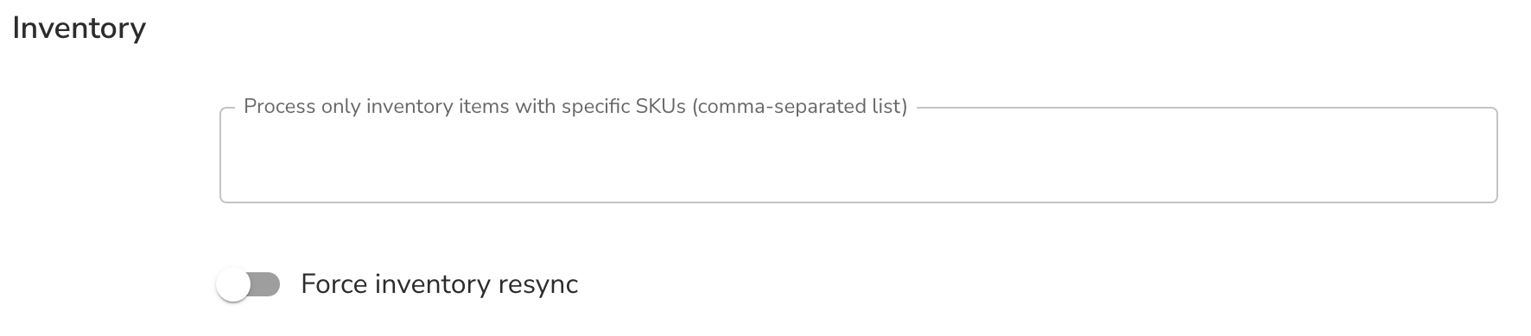Turn on forced inventory resync switch
1531x336 pixels.
pyautogui.click(x=249, y=285)
